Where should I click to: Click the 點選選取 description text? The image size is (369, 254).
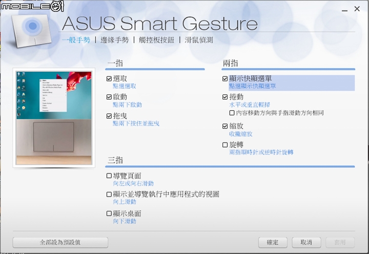pos(124,86)
